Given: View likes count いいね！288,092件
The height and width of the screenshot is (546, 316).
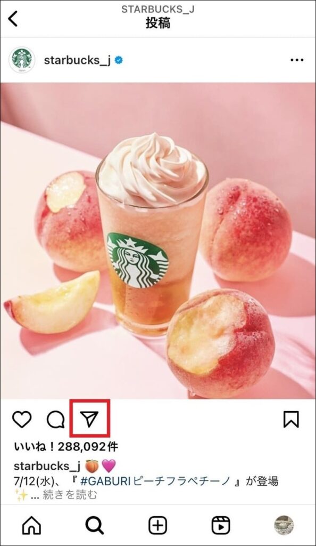Looking at the screenshot, I should click(66, 446).
